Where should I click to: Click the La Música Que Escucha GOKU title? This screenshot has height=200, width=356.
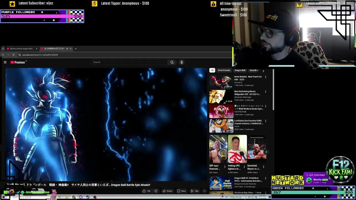tap(248, 122)
